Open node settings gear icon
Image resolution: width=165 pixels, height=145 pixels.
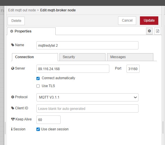149,31
